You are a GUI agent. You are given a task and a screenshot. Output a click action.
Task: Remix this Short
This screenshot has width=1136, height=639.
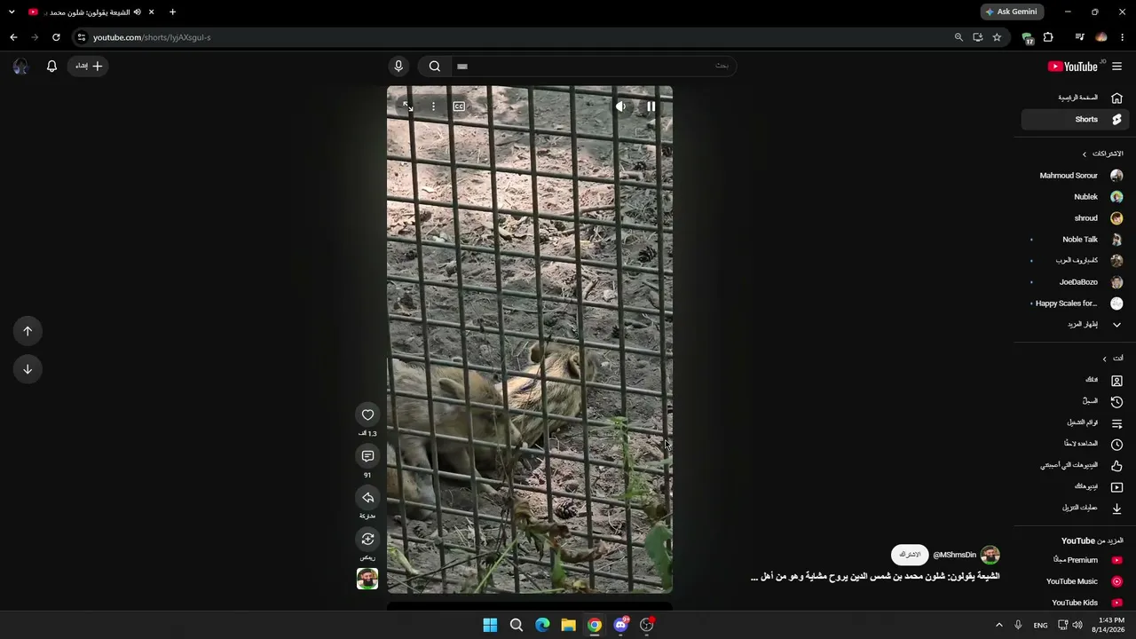pos(367,540)
